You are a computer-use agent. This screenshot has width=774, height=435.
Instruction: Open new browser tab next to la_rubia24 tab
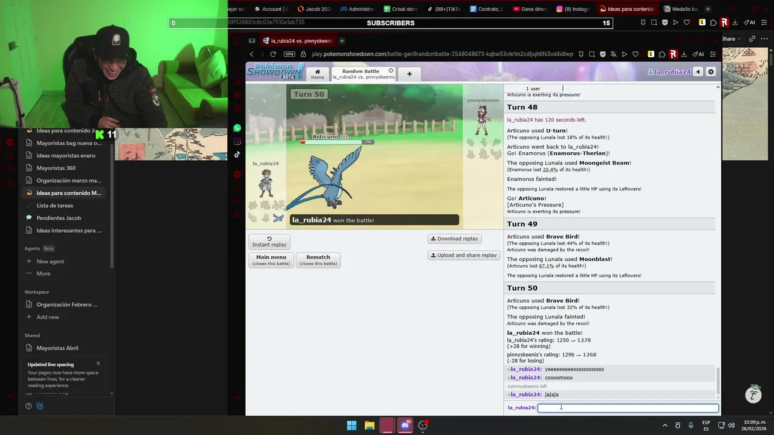pos(342,40)
